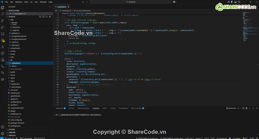The width and height of the screenshot is (259, 139).
Task: Change TypeScript language mode in status bar
Action: [x=223, y=138]
